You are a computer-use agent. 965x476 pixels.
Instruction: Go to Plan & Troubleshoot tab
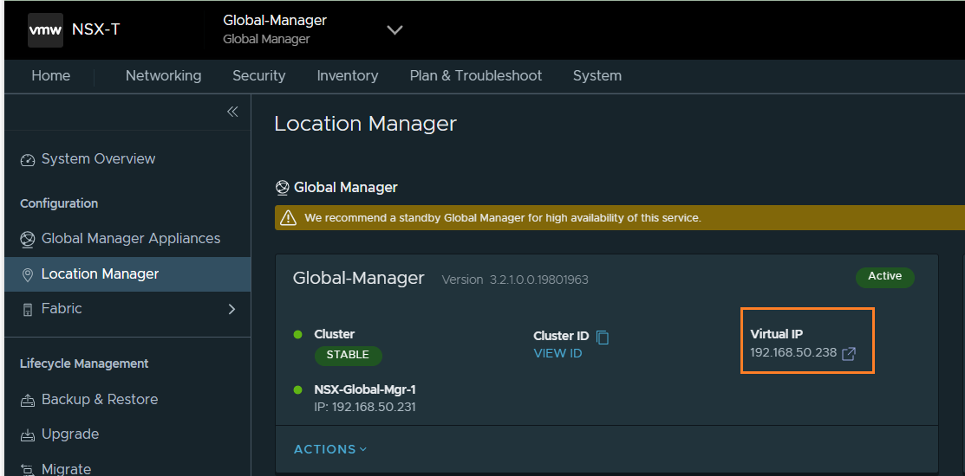(475, 76)
